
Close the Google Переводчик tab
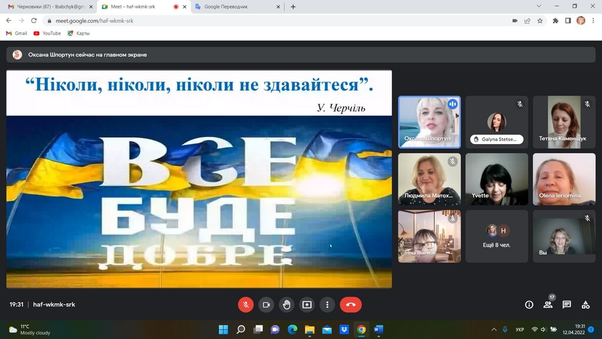click(x=278, y=6)
